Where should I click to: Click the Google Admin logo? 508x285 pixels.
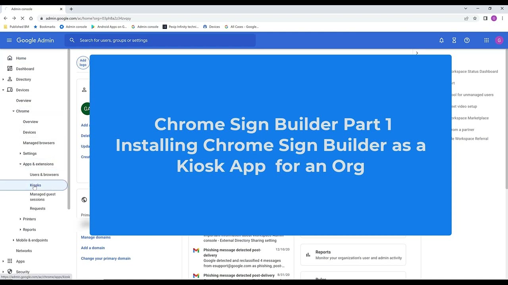(x=35, y=40)
